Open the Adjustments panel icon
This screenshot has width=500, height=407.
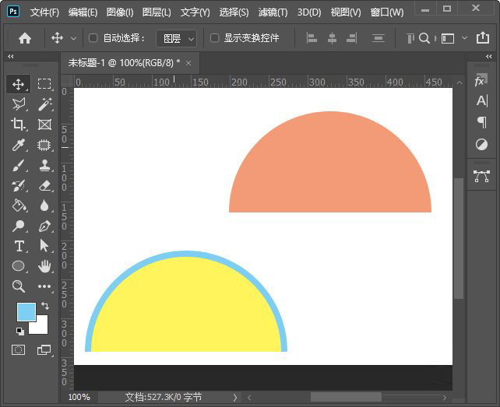coord(481,144)
